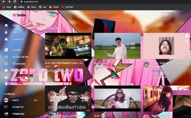Open the Watch later clock icon

pos(6,70)
